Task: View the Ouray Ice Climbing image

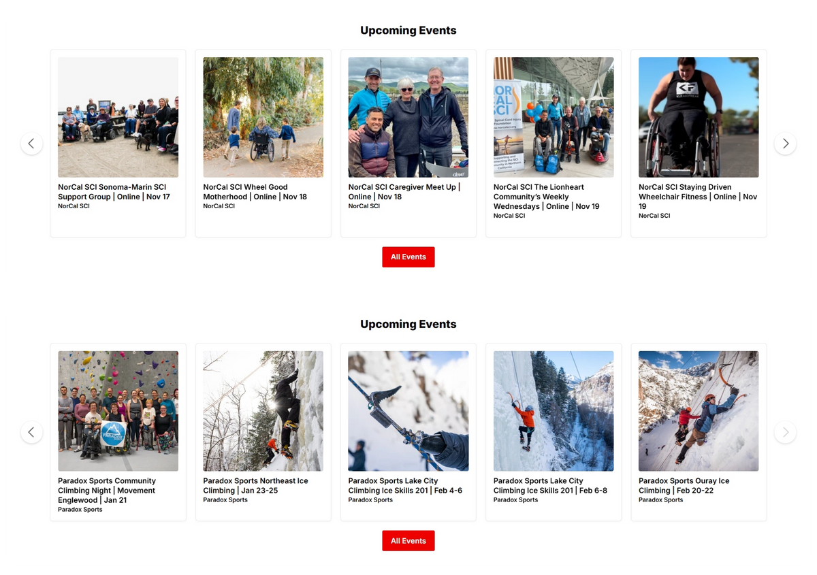Action: pyautogui.click(x=699, y=411)
